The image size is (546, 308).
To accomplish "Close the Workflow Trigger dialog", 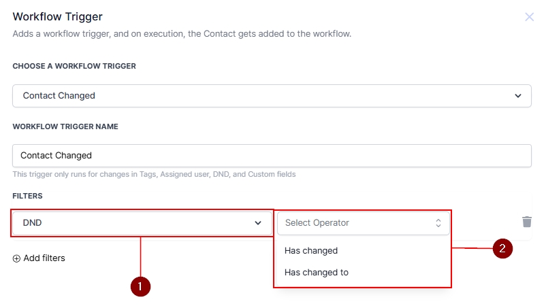I will pos(529,17).
